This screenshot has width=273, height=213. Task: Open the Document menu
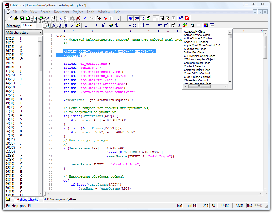click(62, 12)
